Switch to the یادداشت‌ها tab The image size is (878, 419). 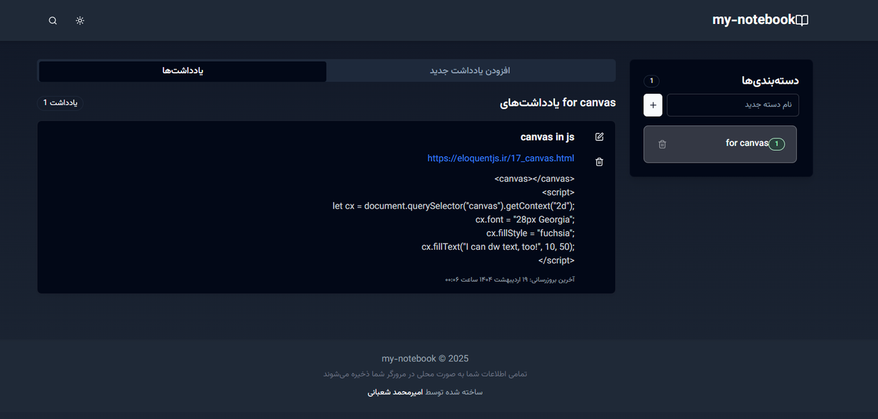(182, 71)
